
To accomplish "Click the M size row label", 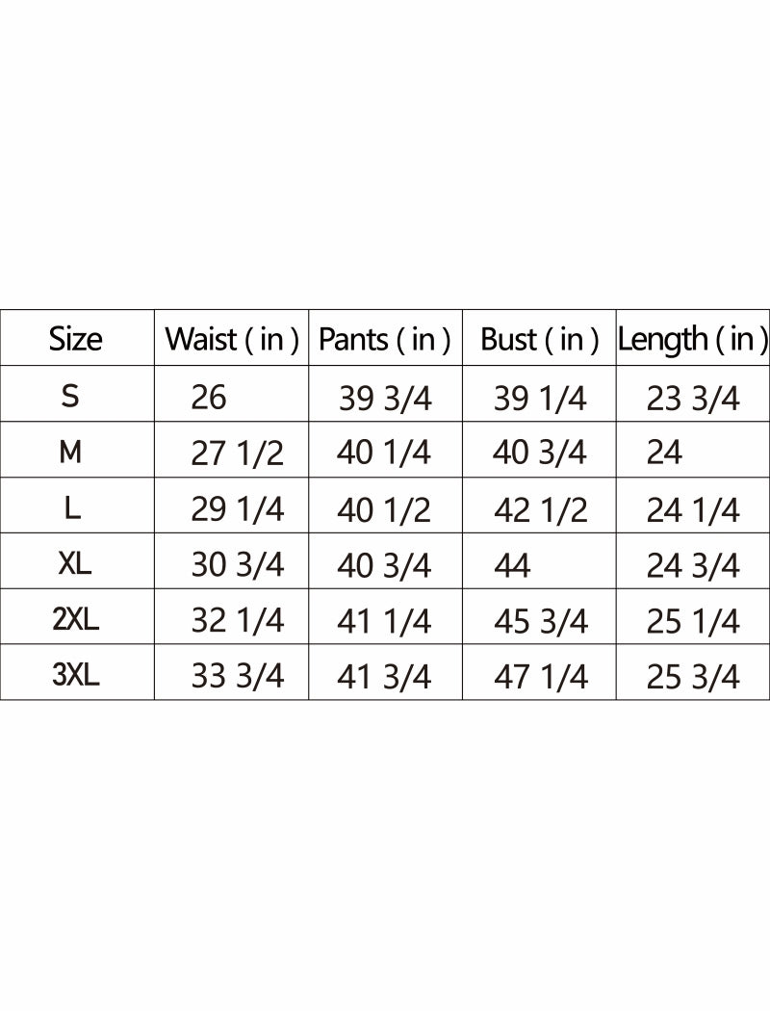I will (x=70, y=452).
